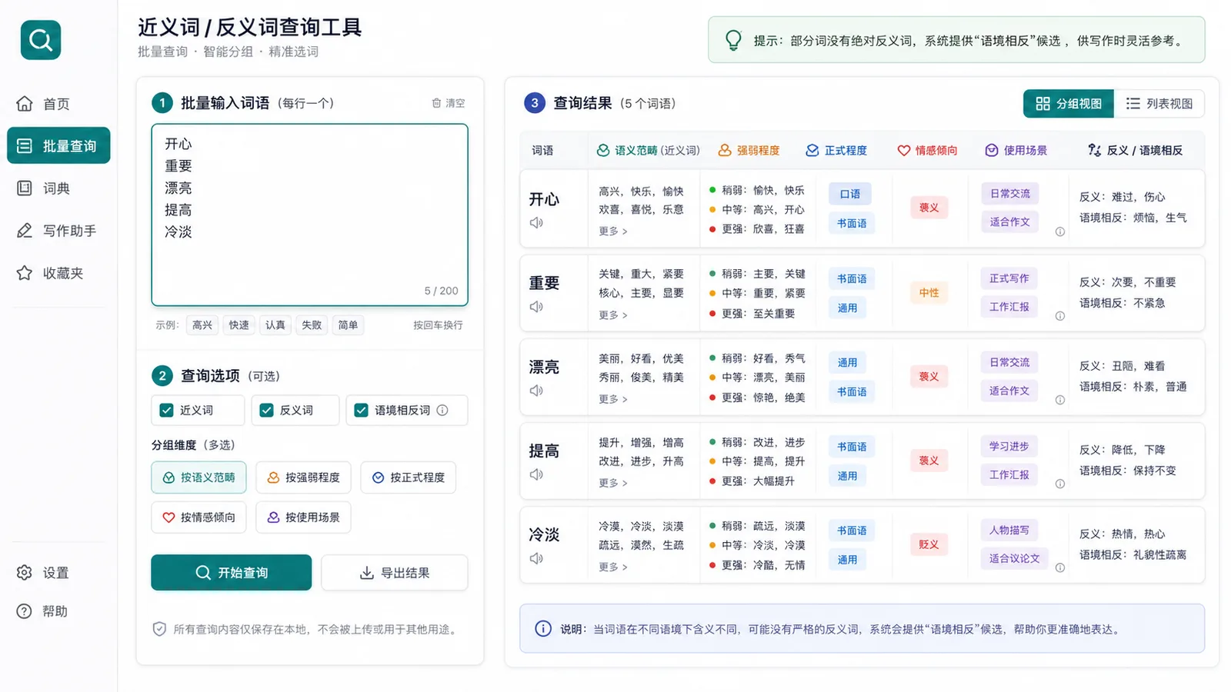This screenshot has width=1231, height=692.
Task: Click the 帮助 question mark icon
Action: [x=25, y=611]
